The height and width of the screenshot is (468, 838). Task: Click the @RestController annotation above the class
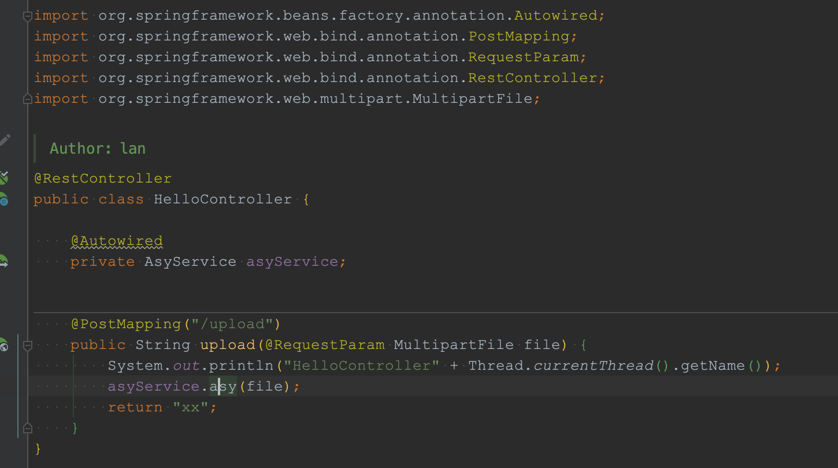(103, 179)
